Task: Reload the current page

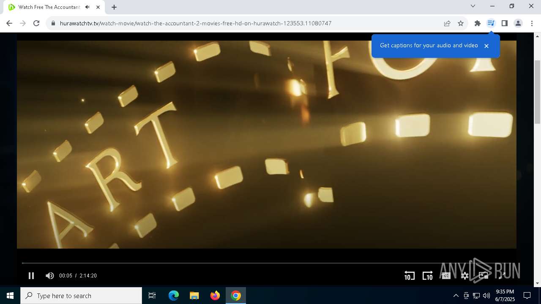Action: [x=36, y=23]
